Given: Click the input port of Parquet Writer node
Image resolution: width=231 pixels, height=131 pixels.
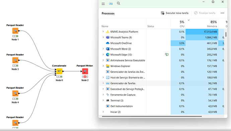Looking at the screenshot, I should coord(81,71).
